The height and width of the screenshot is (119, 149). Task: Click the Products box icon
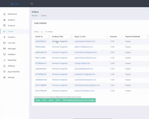(4, 26)
